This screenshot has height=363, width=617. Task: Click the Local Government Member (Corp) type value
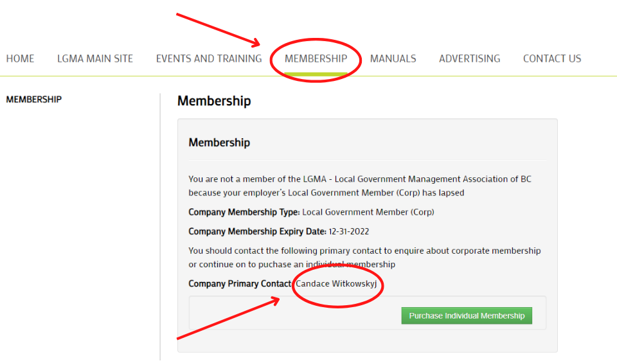(368, 213)
